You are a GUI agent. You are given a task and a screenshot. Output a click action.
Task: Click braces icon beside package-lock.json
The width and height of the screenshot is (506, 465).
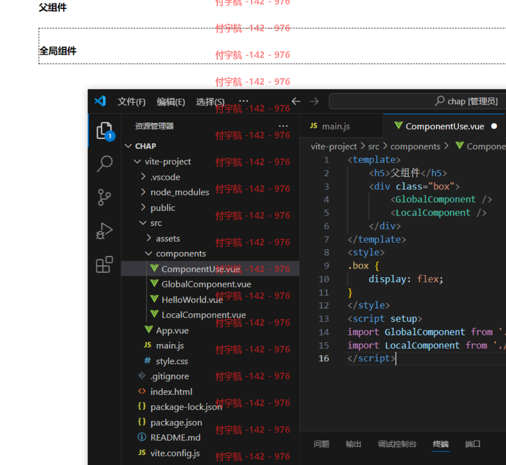(x=142, y=406)
